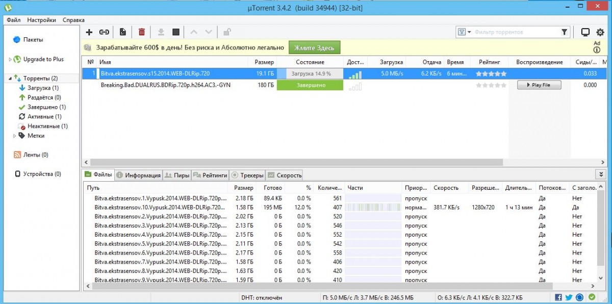This screenshot has width=612, height=304.
Task: Click the green Жмите Здесь button
Action: [x=315, y=47]
